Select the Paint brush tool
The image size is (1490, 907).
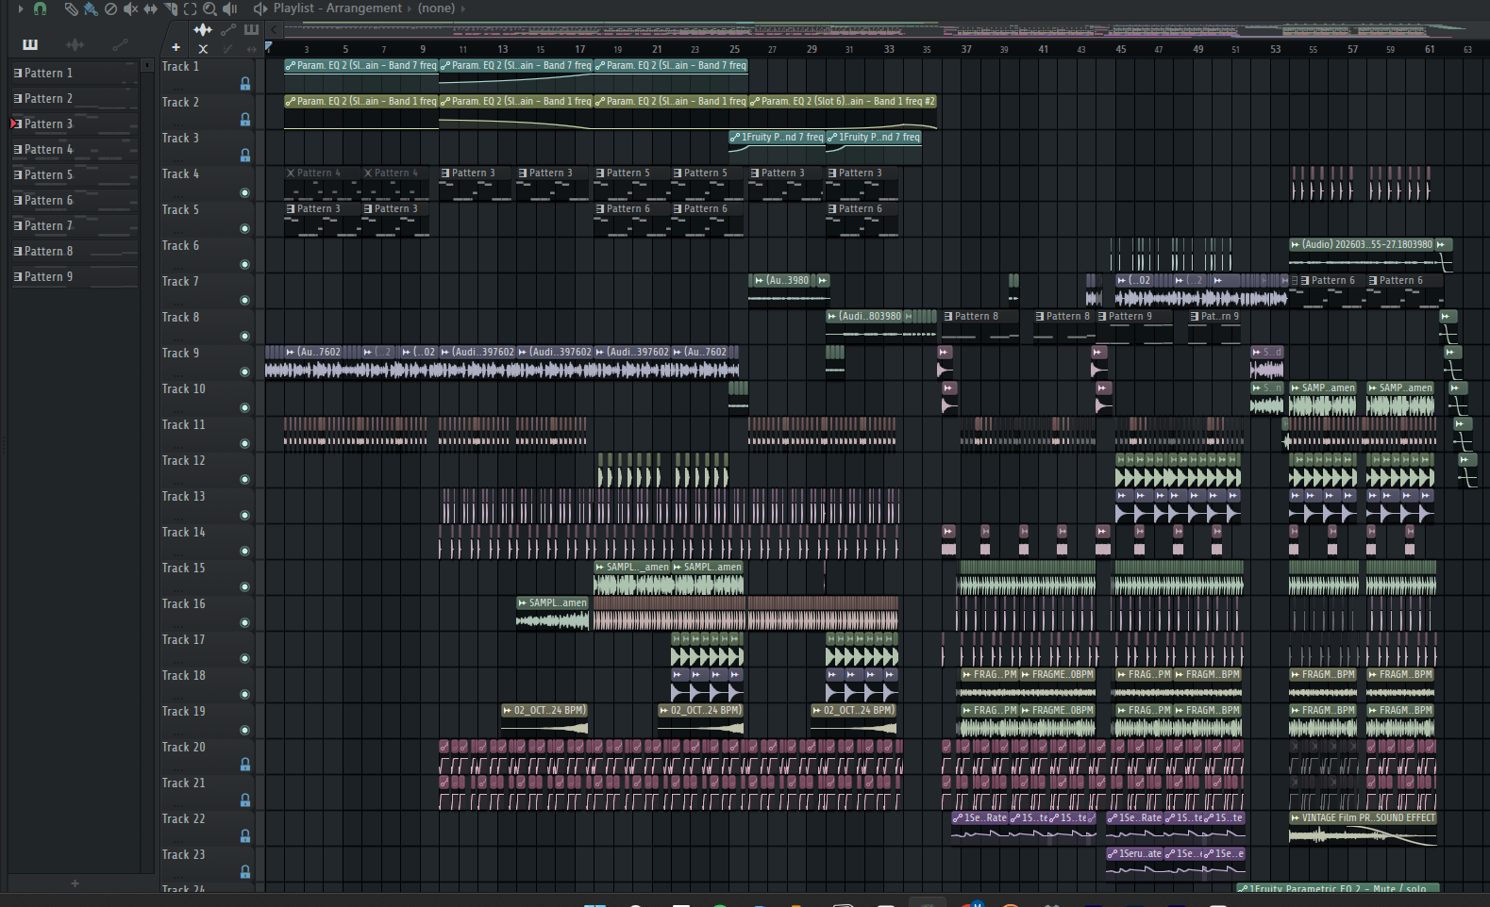click(x=91, y=8)
